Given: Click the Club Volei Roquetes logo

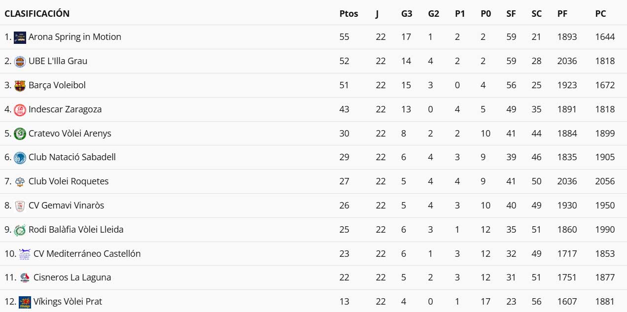Looking at the screenshot, I should pos(20,182).
